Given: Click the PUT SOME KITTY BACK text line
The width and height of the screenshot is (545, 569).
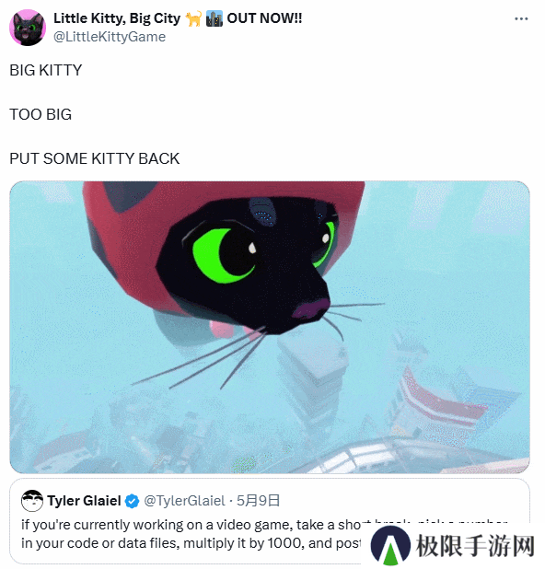Looking at the screenshot, I should (x=94, y=158).
